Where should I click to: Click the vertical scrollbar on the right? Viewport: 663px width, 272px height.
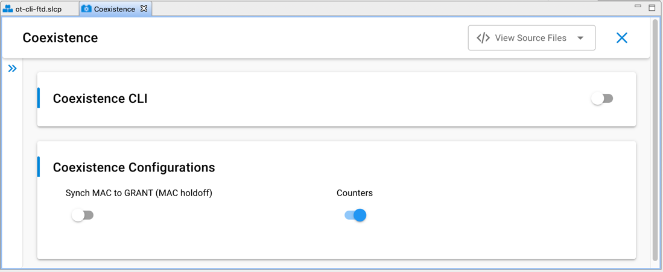[655, 138]
